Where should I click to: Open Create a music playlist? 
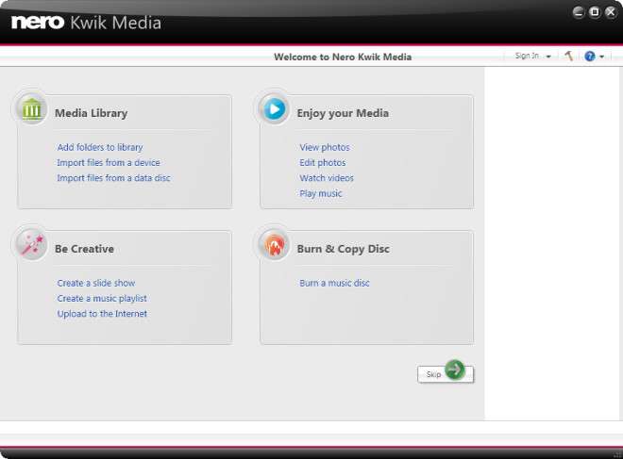(x=102, y=299)
